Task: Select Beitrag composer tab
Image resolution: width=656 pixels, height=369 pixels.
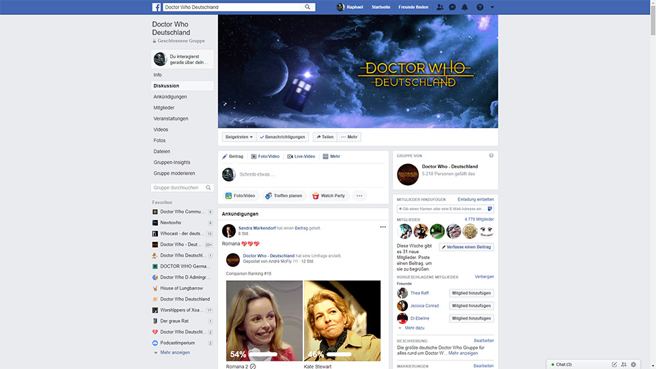Action: [x=232, y=156]
